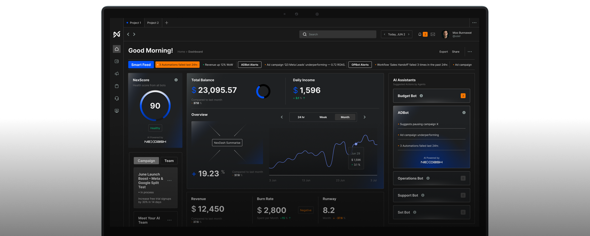The image size is (590, 236).
Task: Click the Share link
Action: [x=456, y=52]
